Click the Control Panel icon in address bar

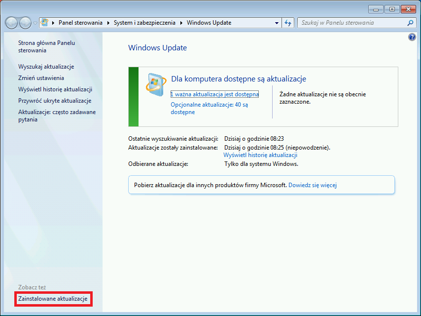click(x=44, y=23)
